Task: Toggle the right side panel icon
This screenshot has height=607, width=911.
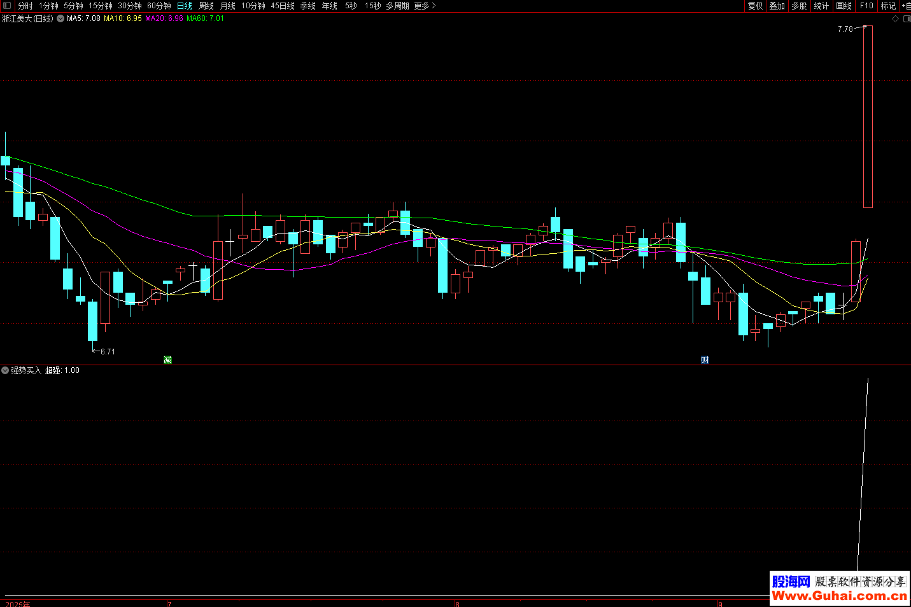Action: [x=907, y=19]
